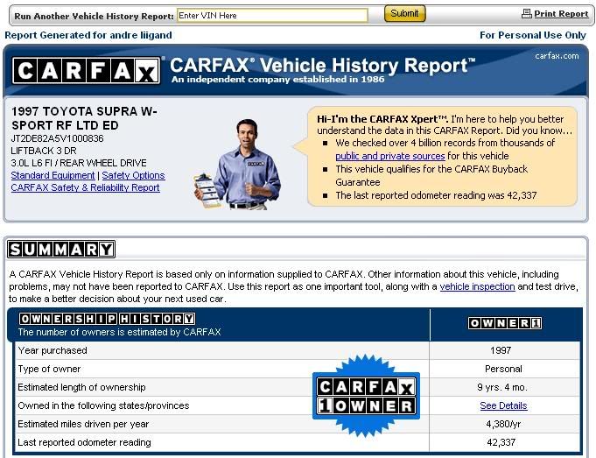Open the Safety Options link
The image size is (596, 458).
point(133,175)
